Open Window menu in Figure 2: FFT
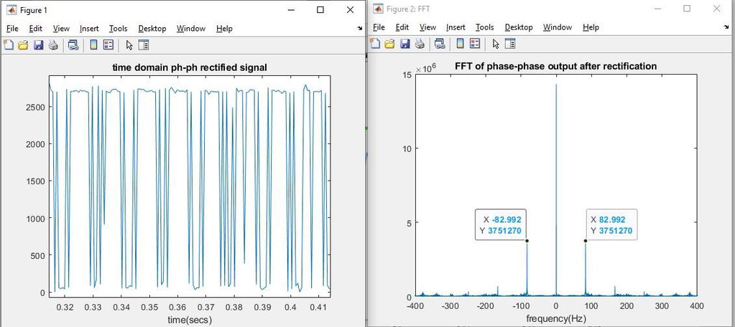735x327 pixels. [x=558, y=27]
